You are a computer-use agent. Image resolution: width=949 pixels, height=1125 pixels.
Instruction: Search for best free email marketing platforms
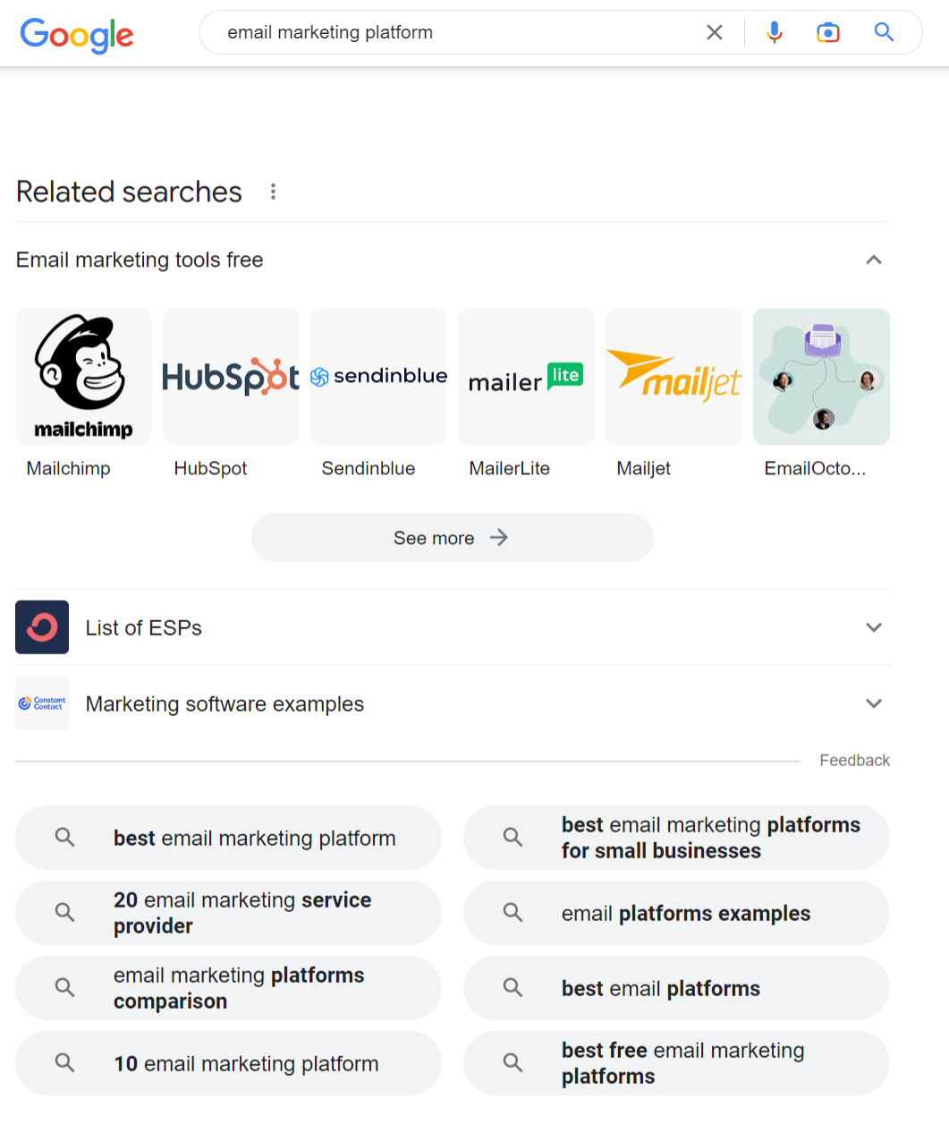(x=676, y=1063)
